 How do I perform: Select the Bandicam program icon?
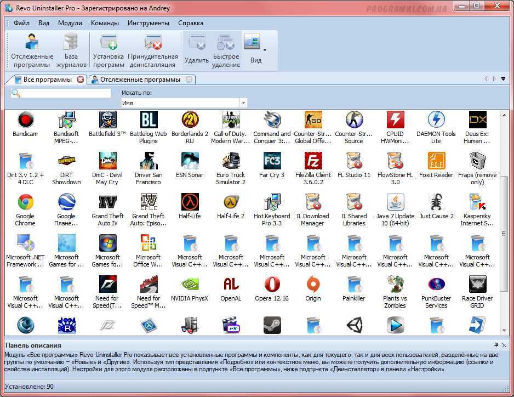coord(25,120)
